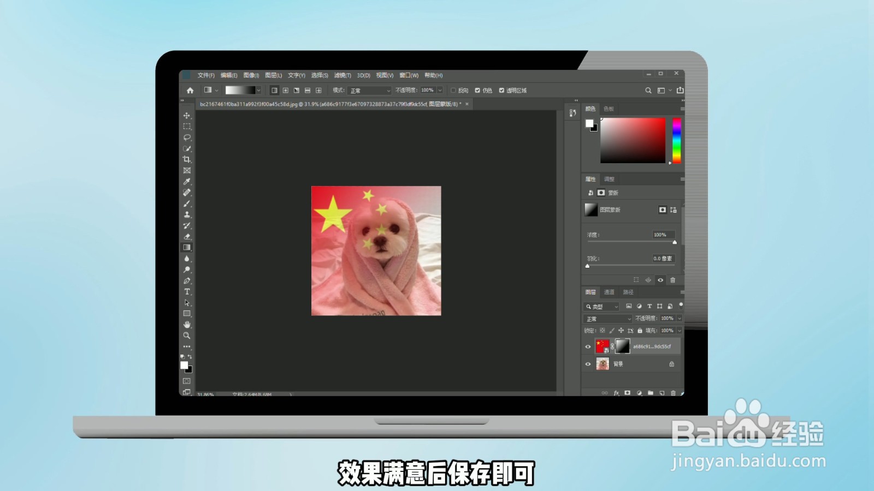This screenshot has width=874, height=491.
Task: Open the 填充 fill dropdown arrow
Action: pos(680,331)
